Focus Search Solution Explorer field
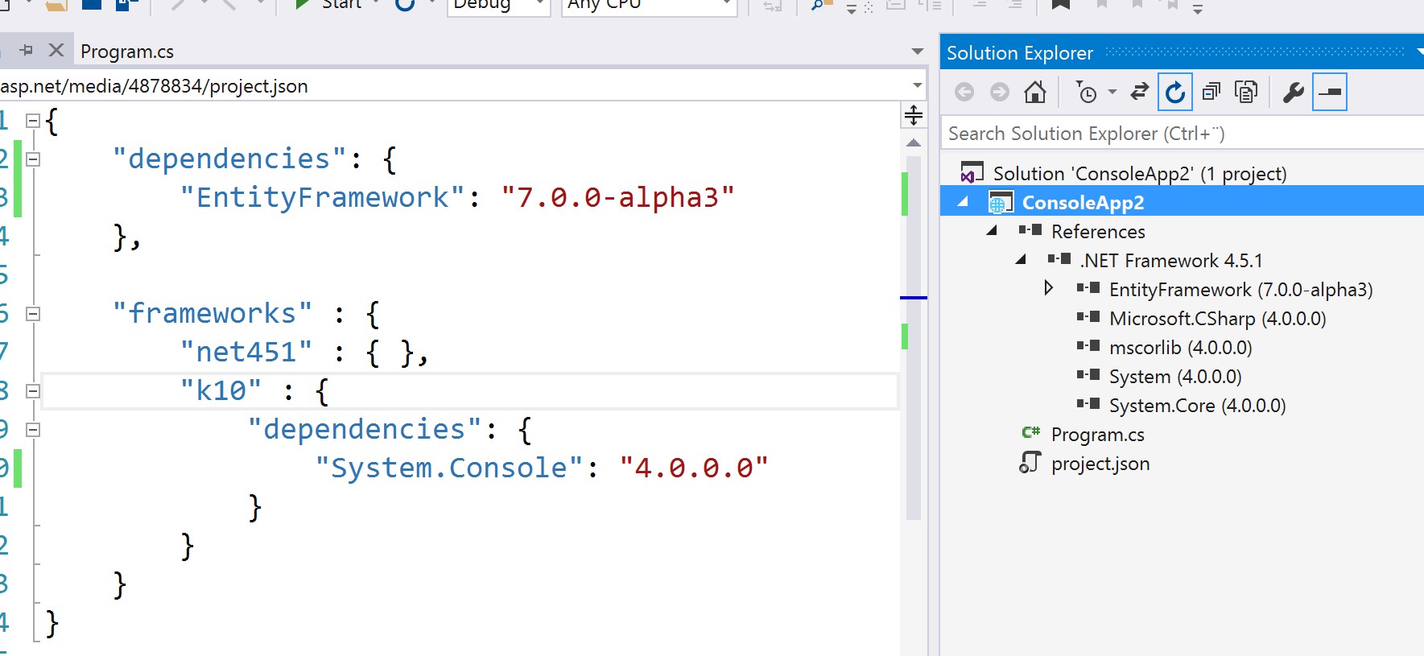Image resolution: width=1424 pixels, height=656 pixels. point(1183,134)
